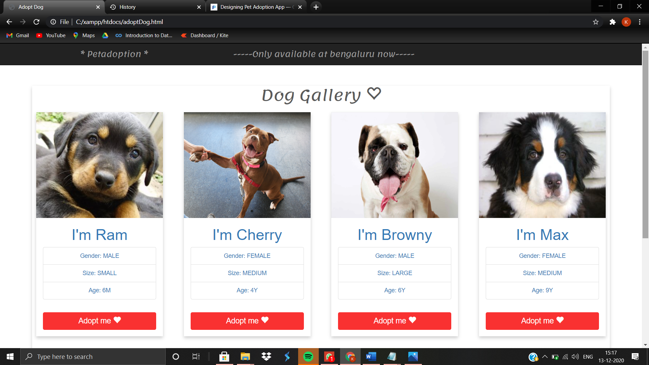Viewport: 649px width, 365px height.
Task: Click the scrollbar down arrow
Action: coord(645,345)
